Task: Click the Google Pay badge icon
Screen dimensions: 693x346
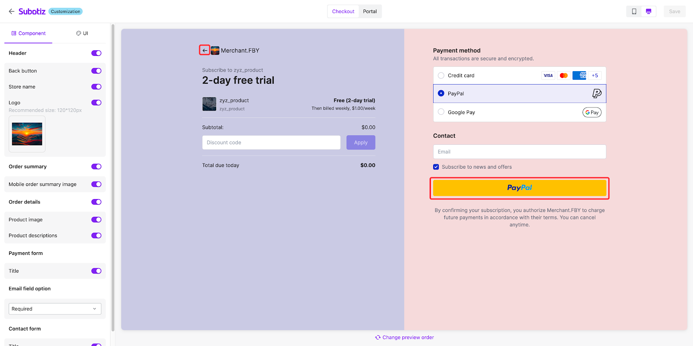Action: click(592, 112)
